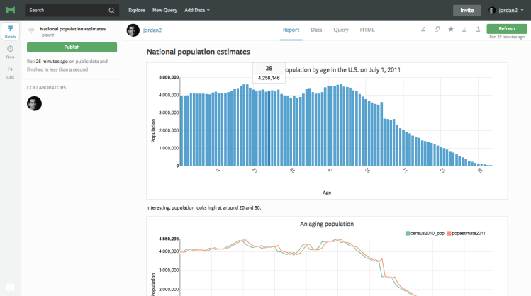The image size is (531, 296).
Task: Expand the Add Data dropdown
Action: pyautogui.click(x=197, y=10)
